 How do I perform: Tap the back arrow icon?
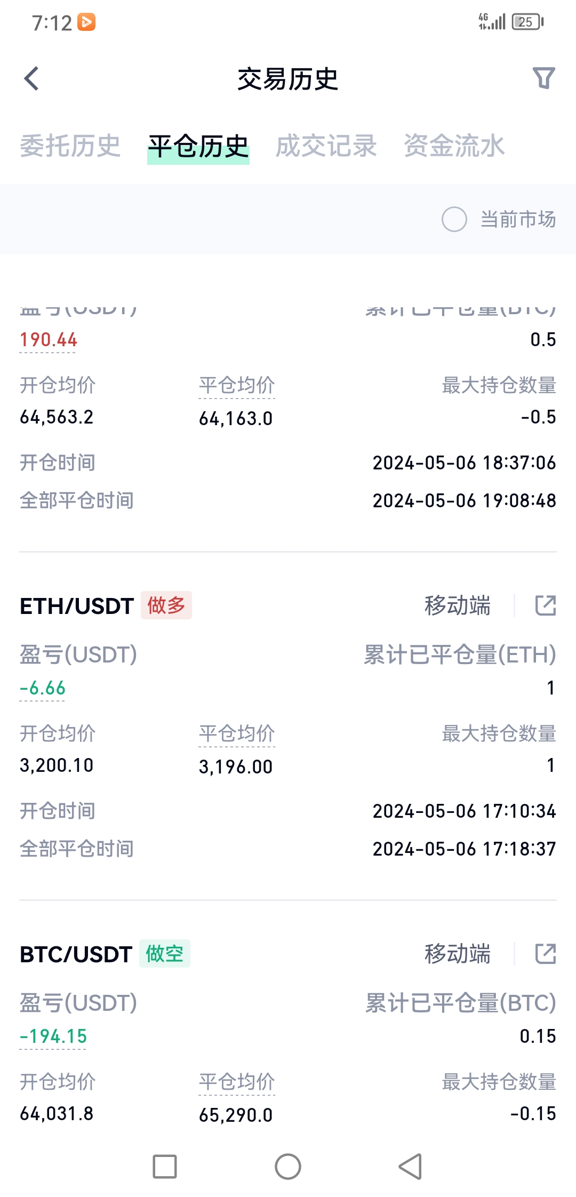[x=31, y=78]
